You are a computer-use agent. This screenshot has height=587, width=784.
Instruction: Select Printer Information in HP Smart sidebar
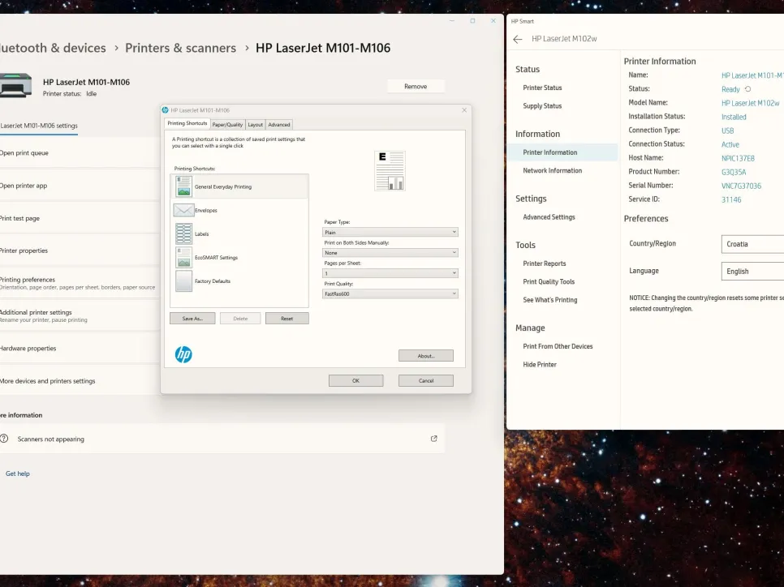point(562,152)
